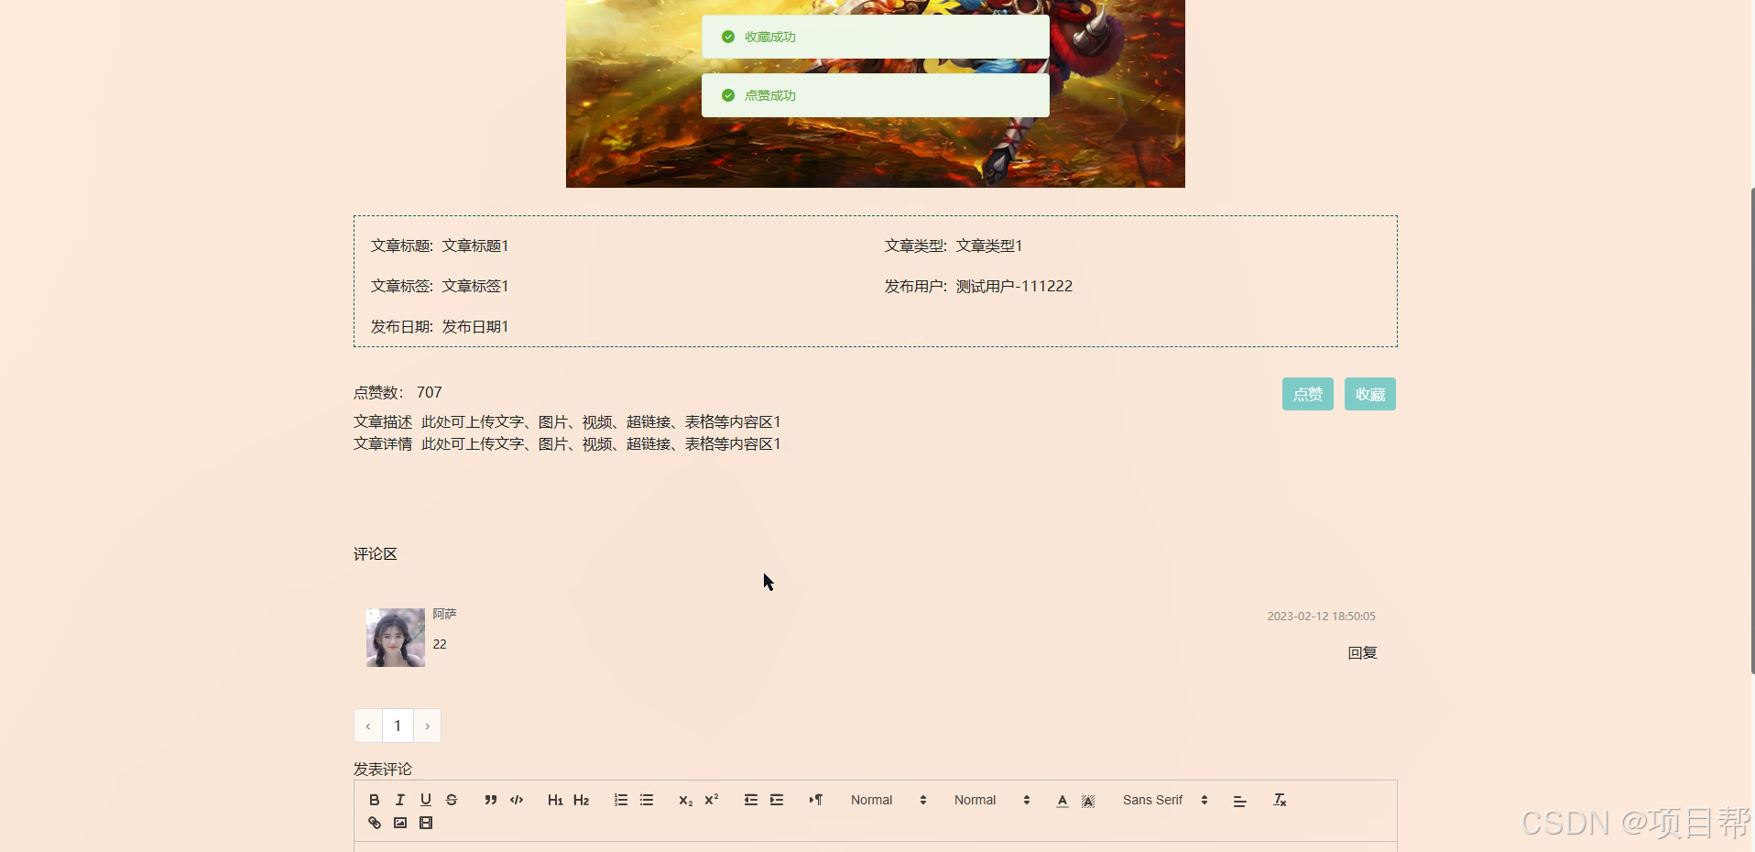The image size is (1755, 852).
Task: Apply Heading 1 style
Action: [555, 800]
